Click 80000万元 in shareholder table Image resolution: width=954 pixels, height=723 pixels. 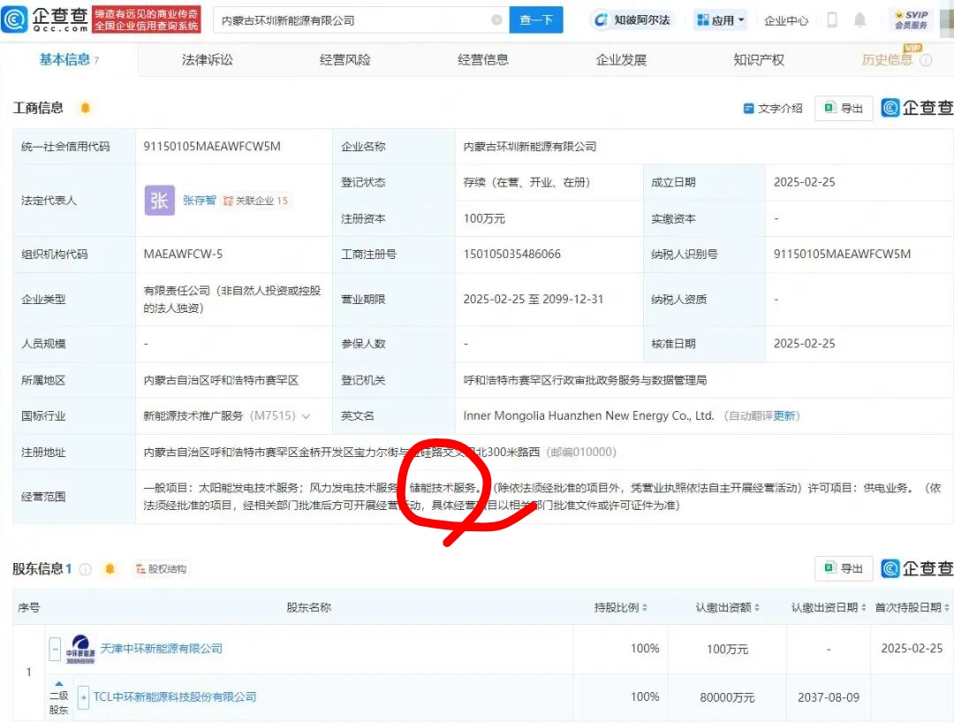727,697
